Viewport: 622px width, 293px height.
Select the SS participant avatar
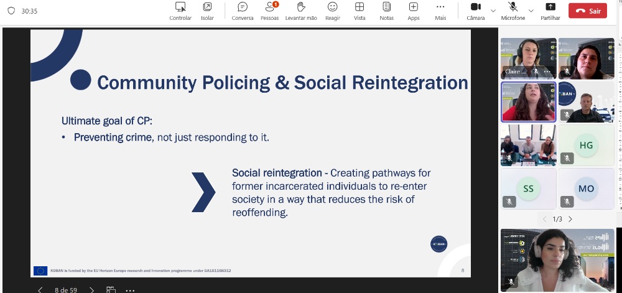(x=528, y=188)
